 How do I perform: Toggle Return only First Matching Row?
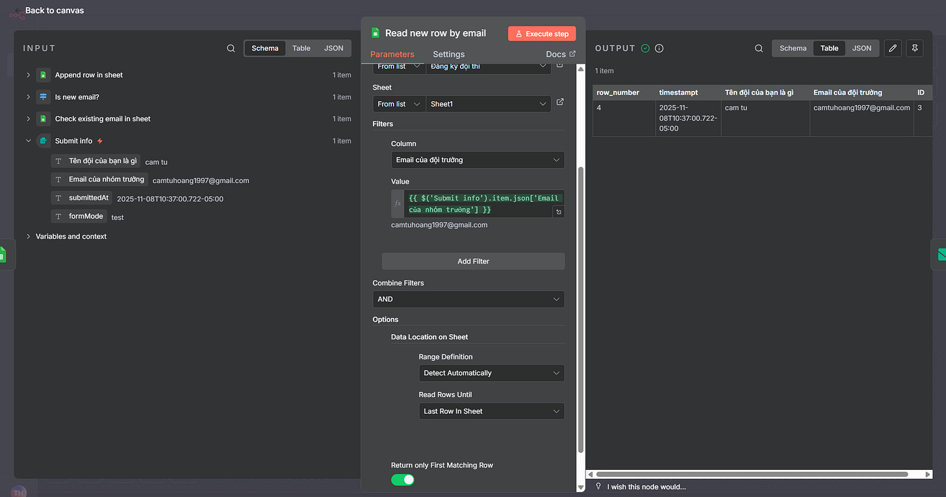(x=403, y=479)
